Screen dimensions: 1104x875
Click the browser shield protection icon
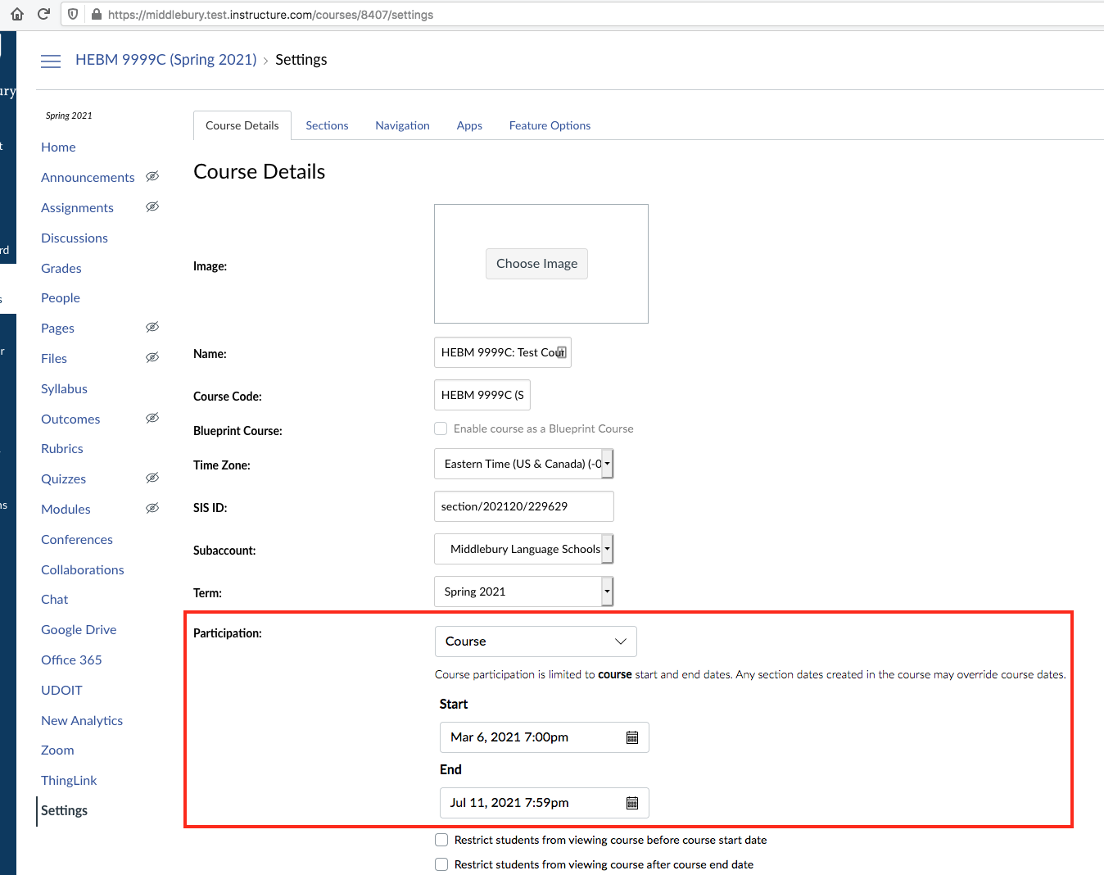[x=71, y=14]
